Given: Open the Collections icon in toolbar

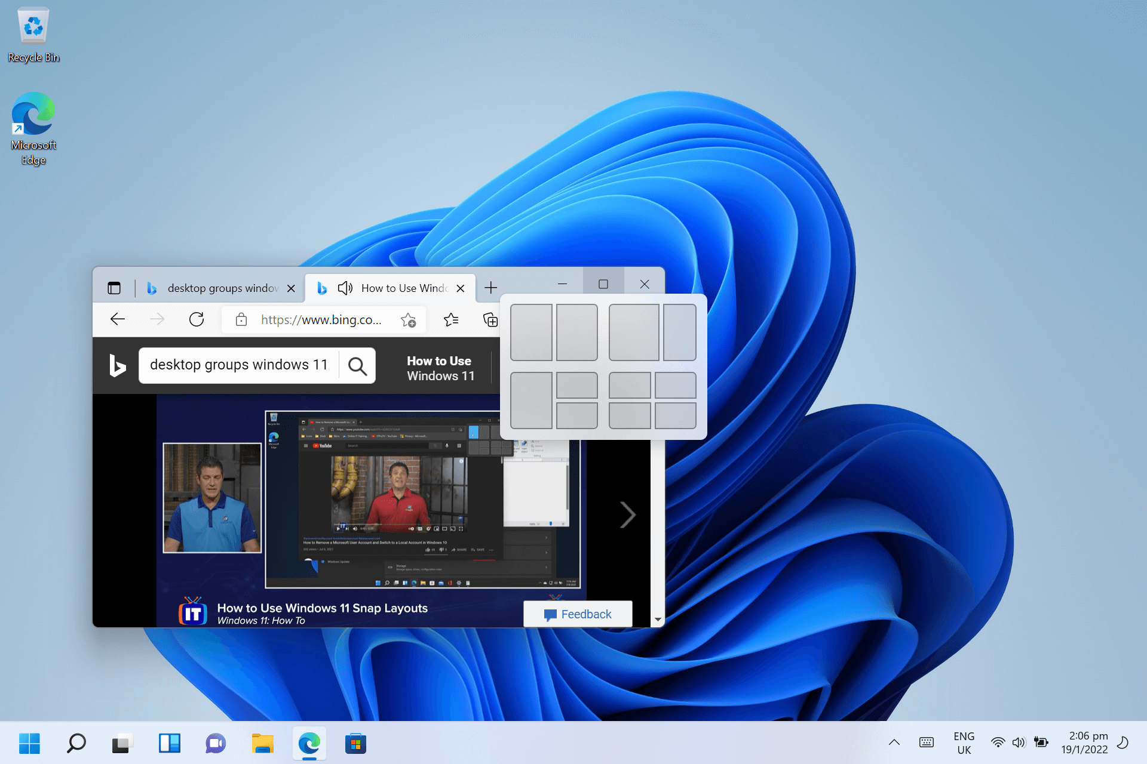Looking at the screenshot, I should pyautogui.click(x=490, y=320).
